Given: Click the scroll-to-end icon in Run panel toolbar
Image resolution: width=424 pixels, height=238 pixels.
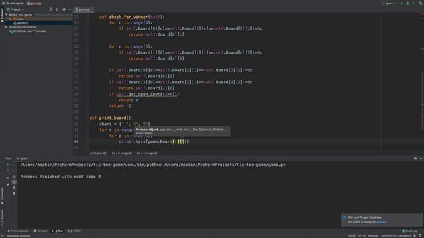Looking at the screenshot, I should (x=14, y=182).
